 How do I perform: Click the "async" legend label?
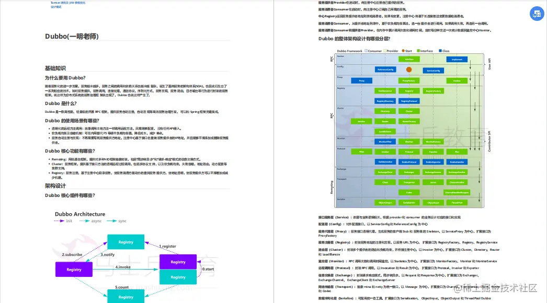click(96, 221)
